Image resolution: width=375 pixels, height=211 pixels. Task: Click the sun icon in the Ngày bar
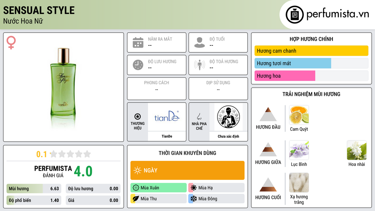pos(137,170)
